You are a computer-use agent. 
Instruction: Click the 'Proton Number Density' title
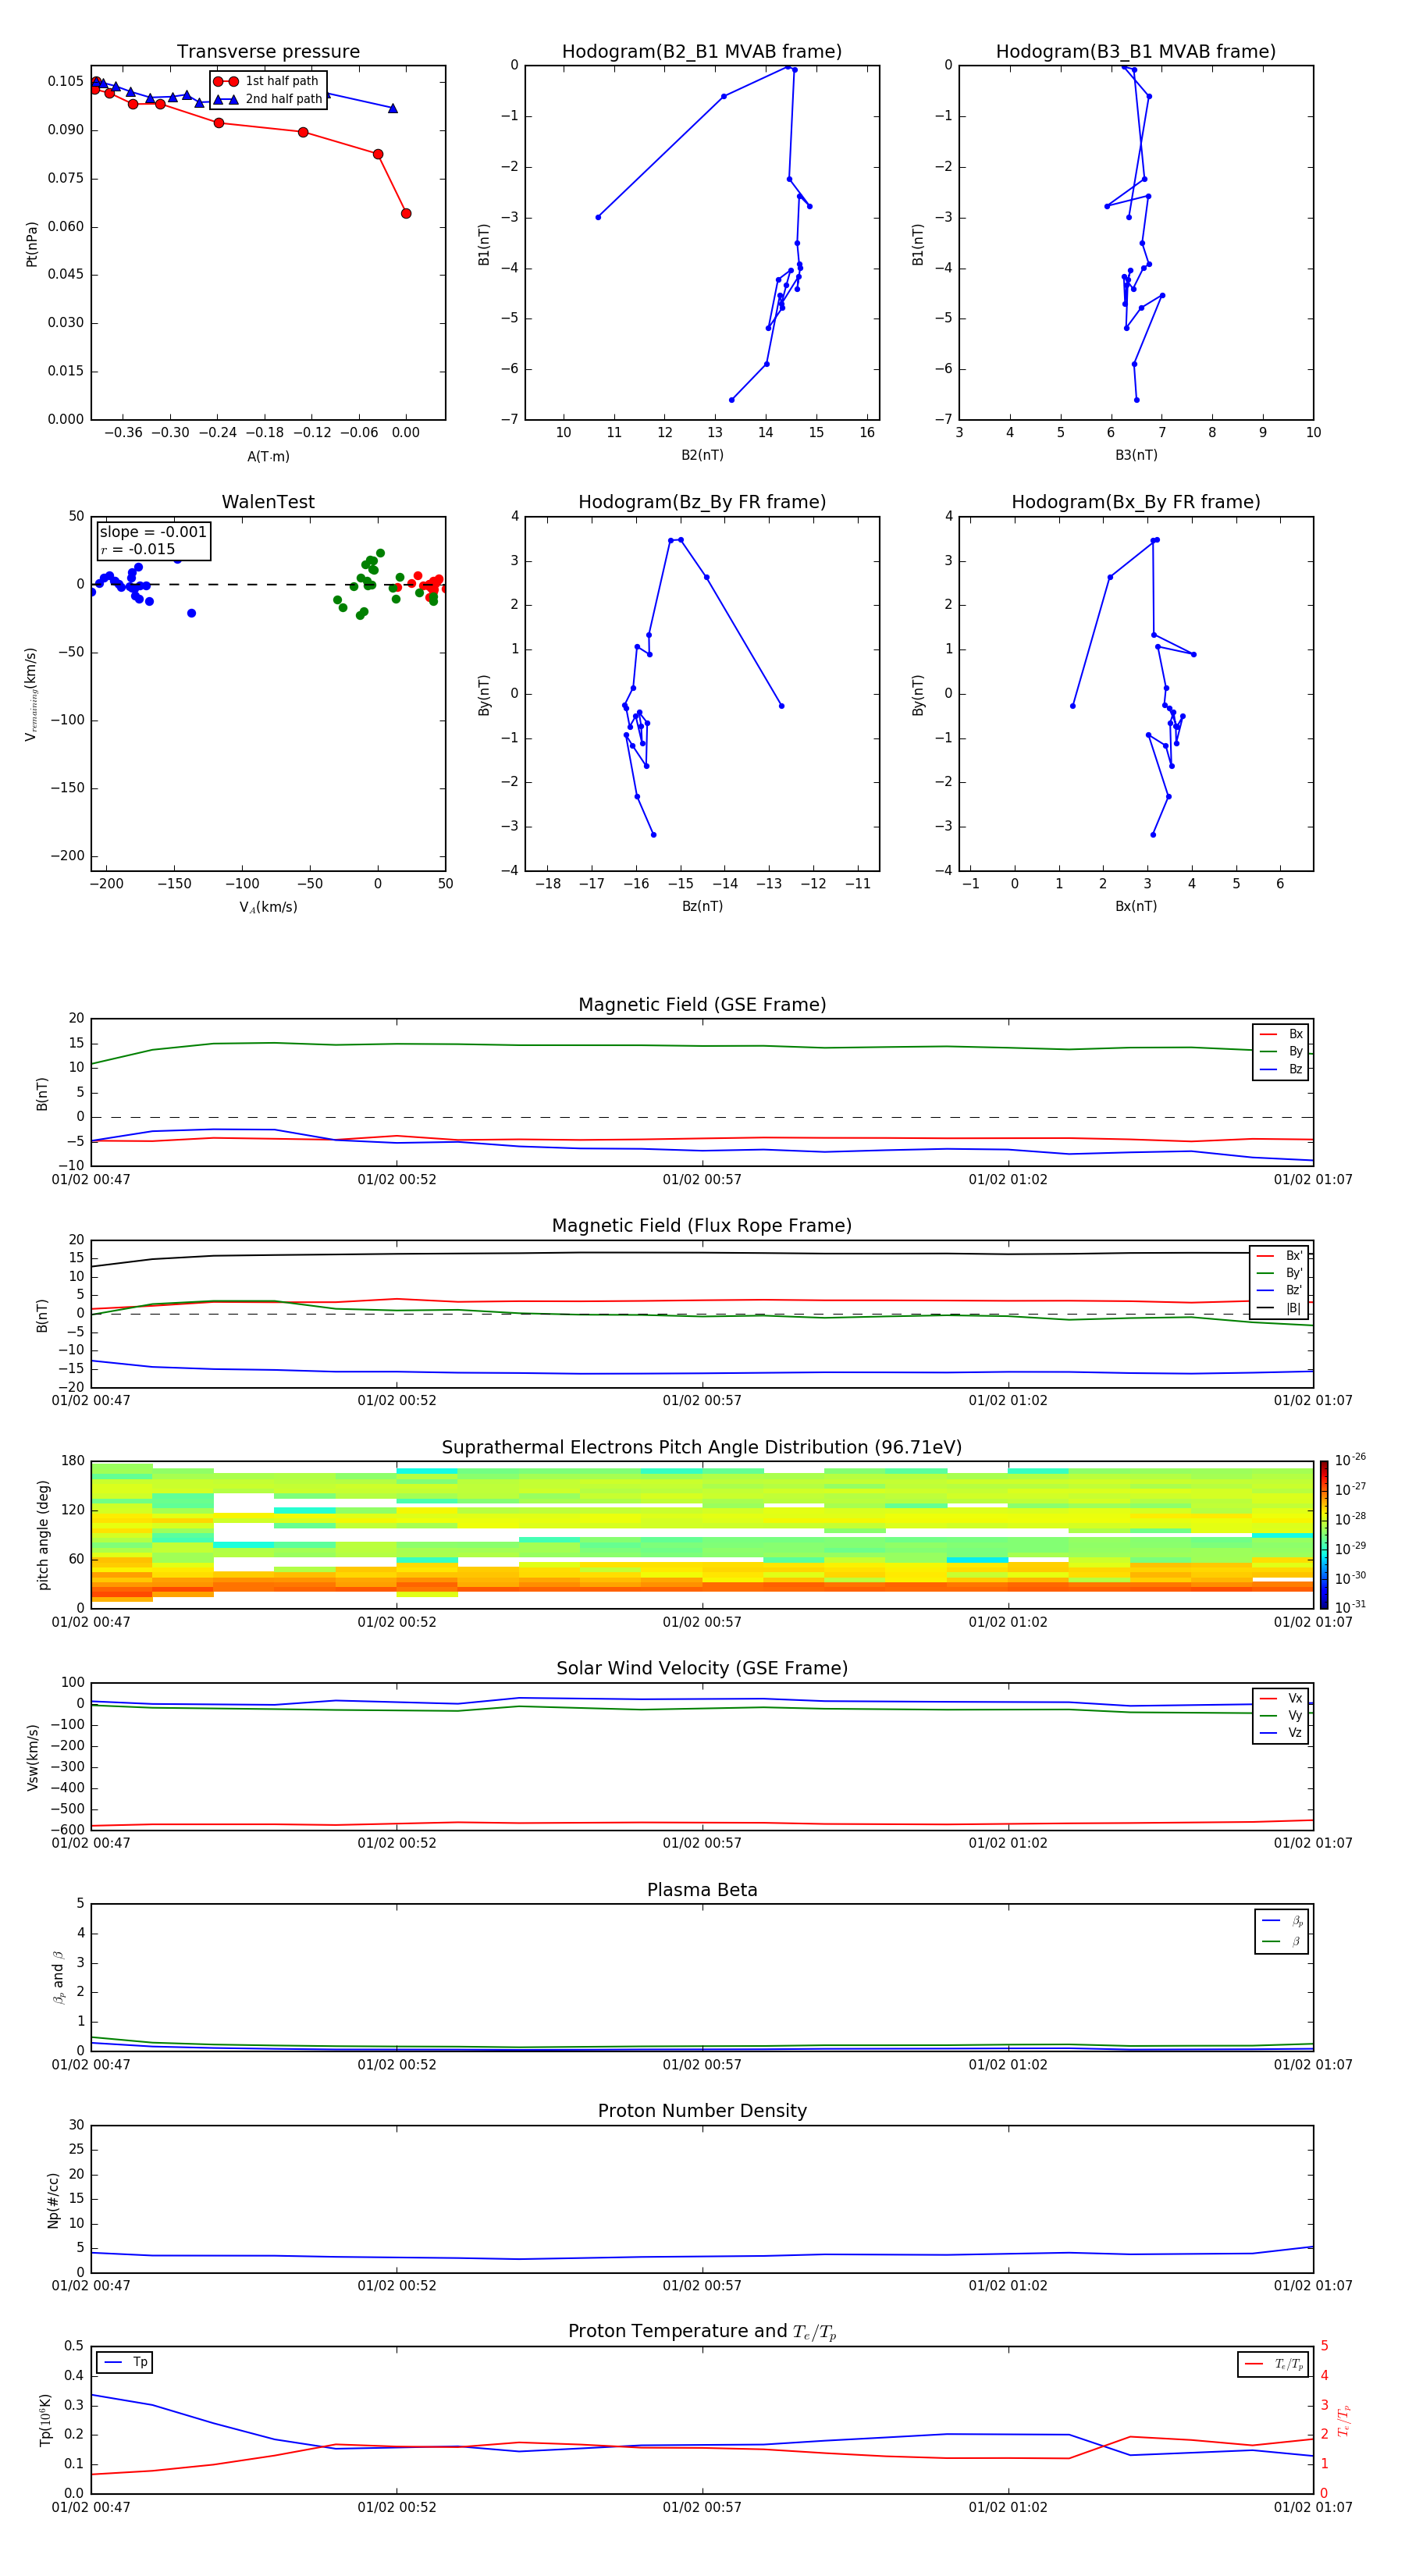coord(702,2111)
